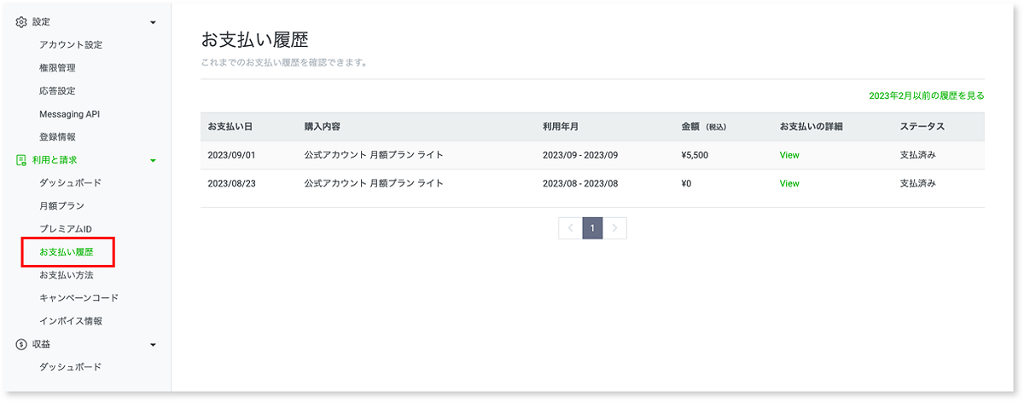Open アカウント設定 in the sidebar
Image resolution: width=1024 pixels, height=402 pixels.
pos(71,45)
